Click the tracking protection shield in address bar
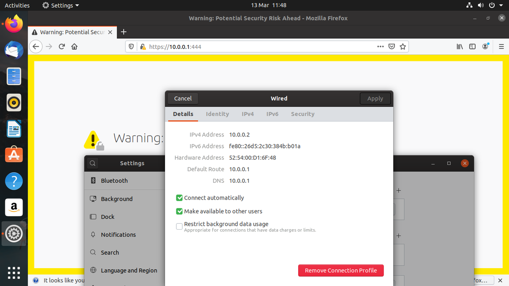This screenshot has height=286, width=509. point(131,46)
